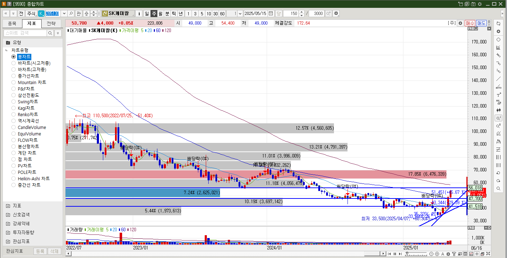Click the date field 2025/05/15
Screen dimensions: 507x258
click(256, 14)
